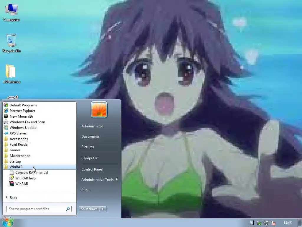This screenshot has height=227, width=302.
Task: Open the Shut down options arrow
Action: [x=103, y=209]
